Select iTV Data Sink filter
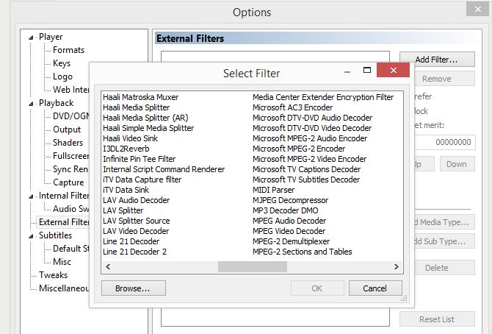Screen dimensions: 492x334 (126, 190)
